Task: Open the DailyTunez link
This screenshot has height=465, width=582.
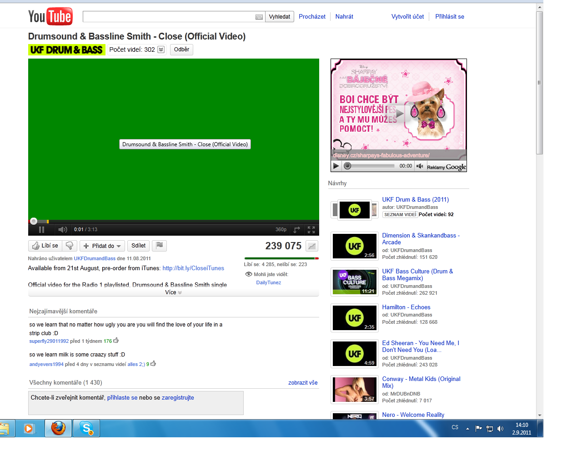Action: tap(269, 282)
